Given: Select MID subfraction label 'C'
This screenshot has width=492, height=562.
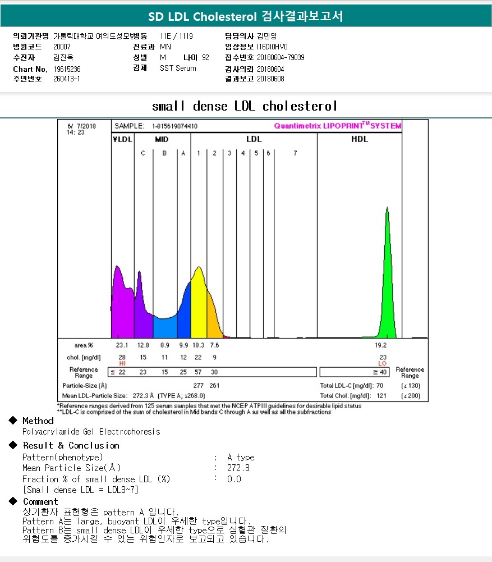Looking at the screenshot, I should pos(143,153).
